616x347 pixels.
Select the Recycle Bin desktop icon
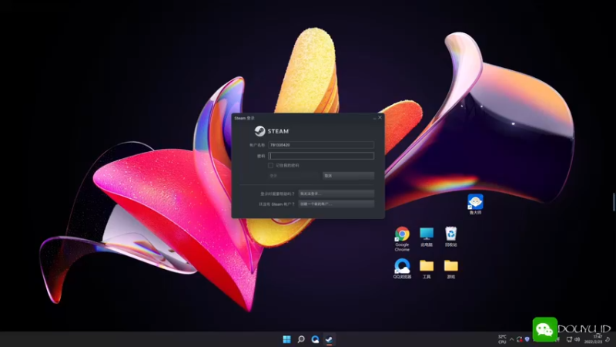pyautogui.click(x=450, y=237)
